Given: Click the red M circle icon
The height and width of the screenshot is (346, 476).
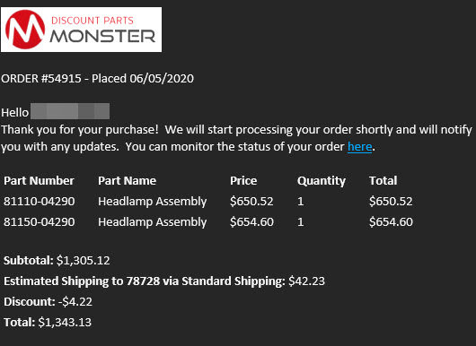Looking at the screenshot, I should pyautogui.click(x=25, y=30).
